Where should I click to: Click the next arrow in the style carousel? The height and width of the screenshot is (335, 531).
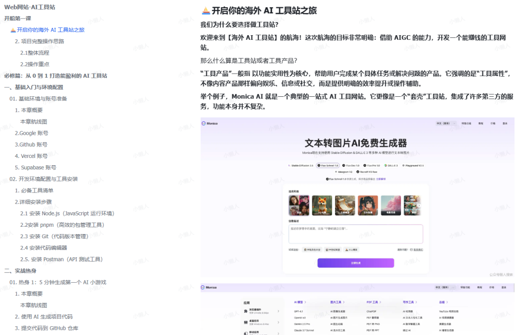pos(419,205)
